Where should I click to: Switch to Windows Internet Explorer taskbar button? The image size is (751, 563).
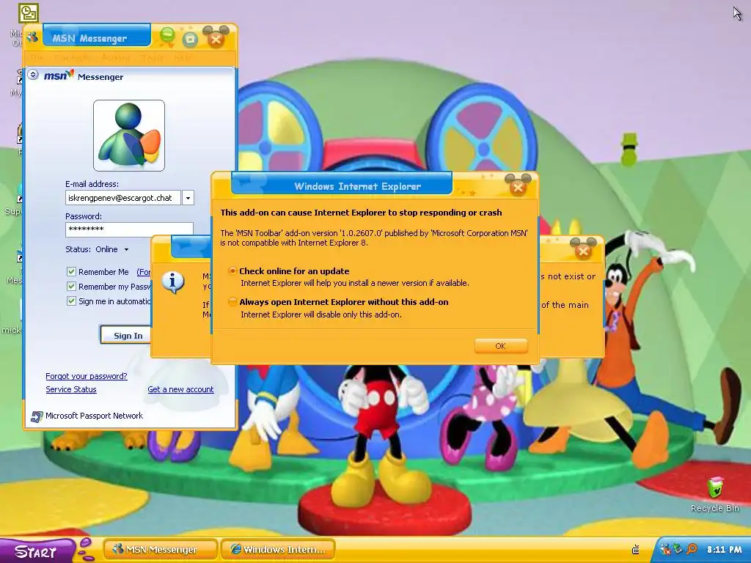[277, 549]
